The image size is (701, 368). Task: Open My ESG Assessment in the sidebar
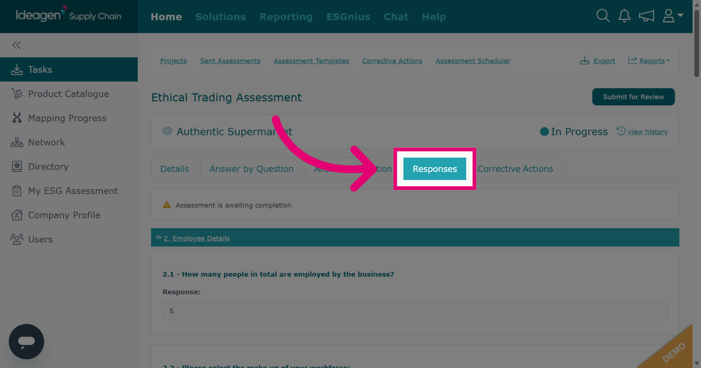pos(69,191)
